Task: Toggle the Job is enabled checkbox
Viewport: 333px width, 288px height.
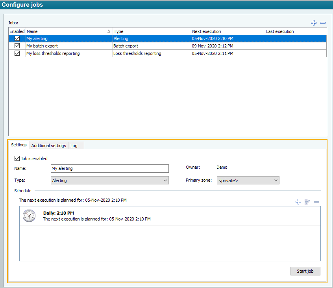Action: [17, 159]
